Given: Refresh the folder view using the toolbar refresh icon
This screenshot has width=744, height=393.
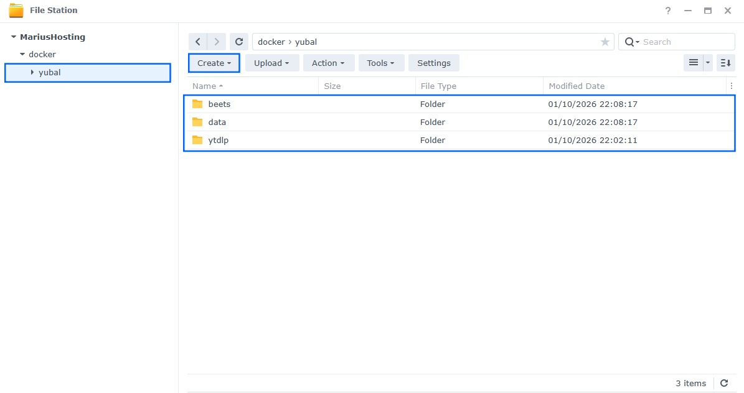Looking at the screenshot, I should pyautogui.click(x=239, y=41).
